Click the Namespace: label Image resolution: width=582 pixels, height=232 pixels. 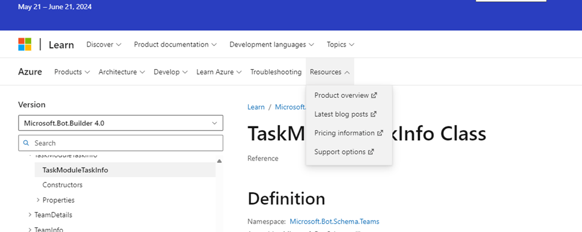pos(266,221)
